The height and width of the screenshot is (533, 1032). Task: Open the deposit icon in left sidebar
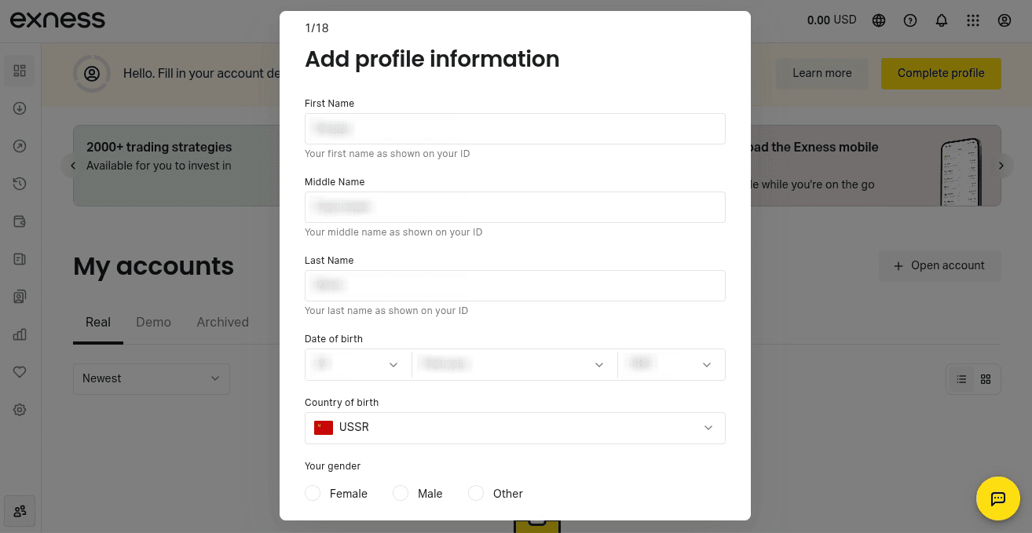tap(20, 108)
